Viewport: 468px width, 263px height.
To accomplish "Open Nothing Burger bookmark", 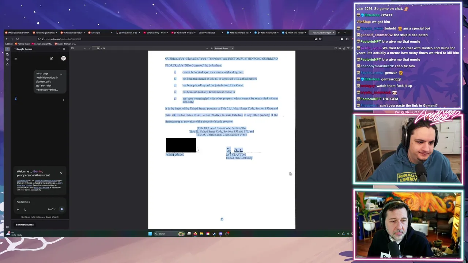I will pos(23,44).
